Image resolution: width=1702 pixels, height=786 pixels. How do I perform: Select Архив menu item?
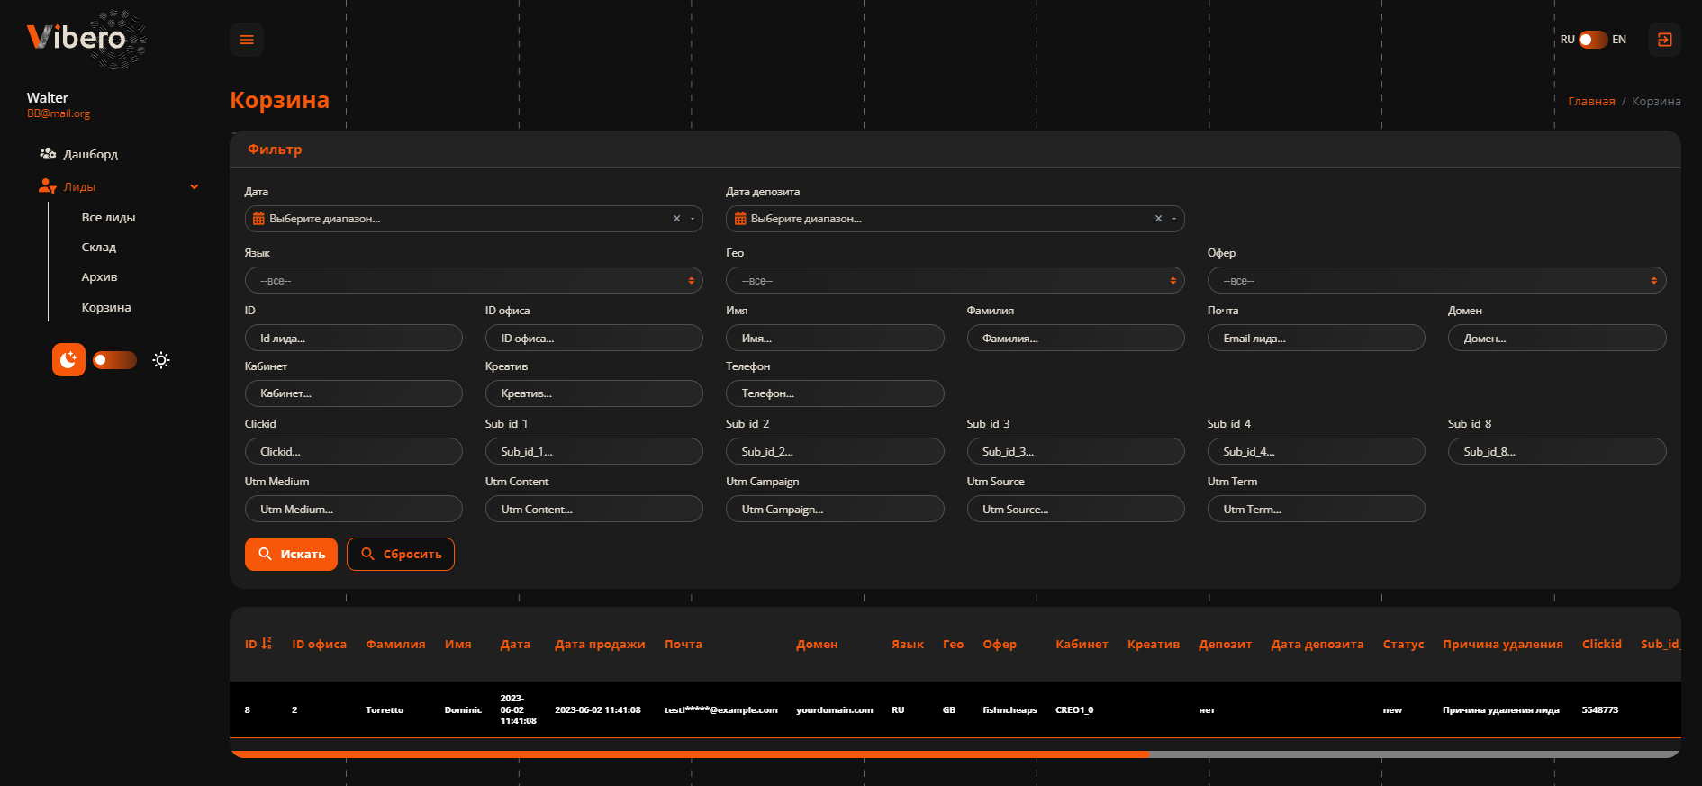pos(99,277)
